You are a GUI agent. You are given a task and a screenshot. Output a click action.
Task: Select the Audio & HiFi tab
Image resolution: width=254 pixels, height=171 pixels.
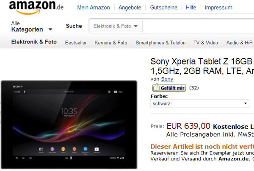tap(240, 43)
